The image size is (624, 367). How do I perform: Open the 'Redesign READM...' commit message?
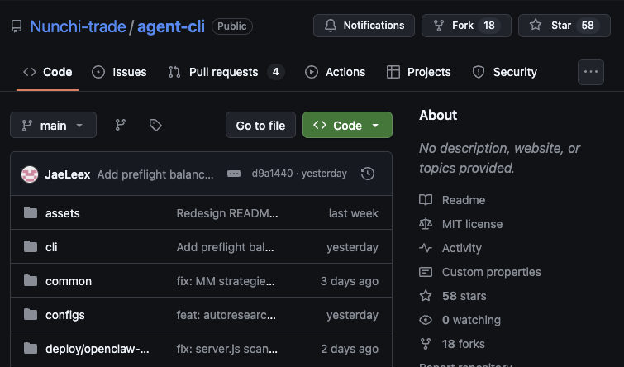227,213
